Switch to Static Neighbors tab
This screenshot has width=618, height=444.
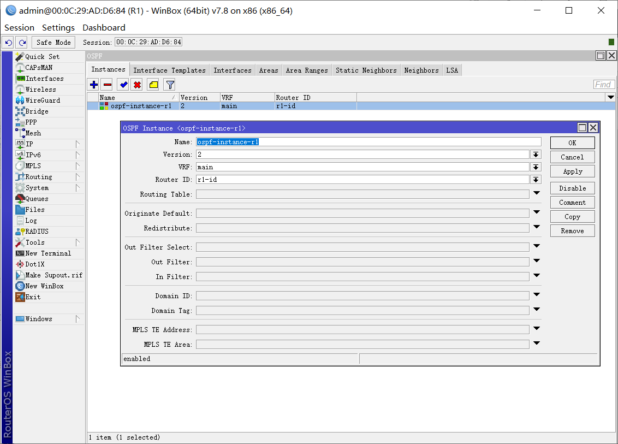[366, 70]
